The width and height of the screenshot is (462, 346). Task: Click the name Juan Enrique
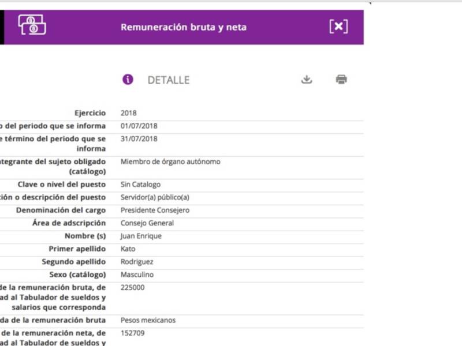(x=141, y=236)
